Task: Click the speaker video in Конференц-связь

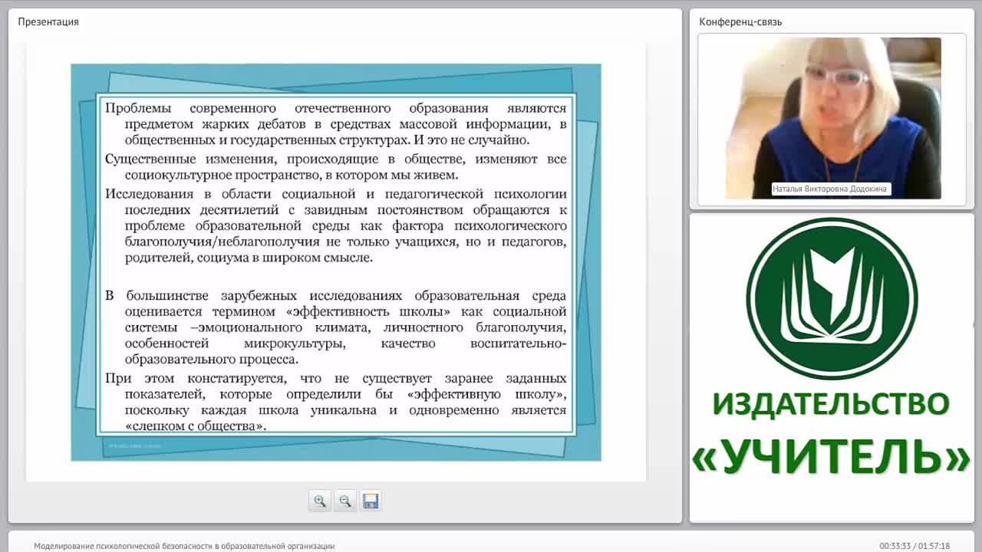Action: pos(833,118)
